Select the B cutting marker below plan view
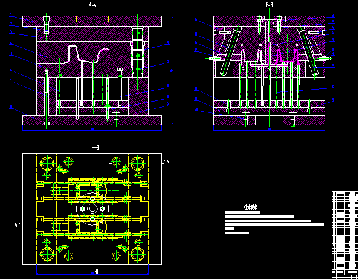The width and height of the screenshot is (359, 280). coord(95,272)
